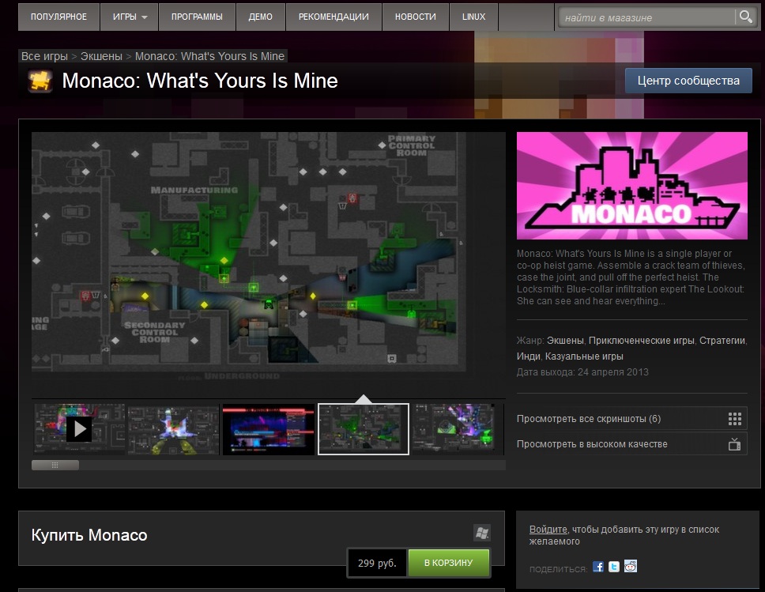The height and width of the screenshot is (592, 765).
Task: Click the search magnifier icon
Action: click(745, 17)
